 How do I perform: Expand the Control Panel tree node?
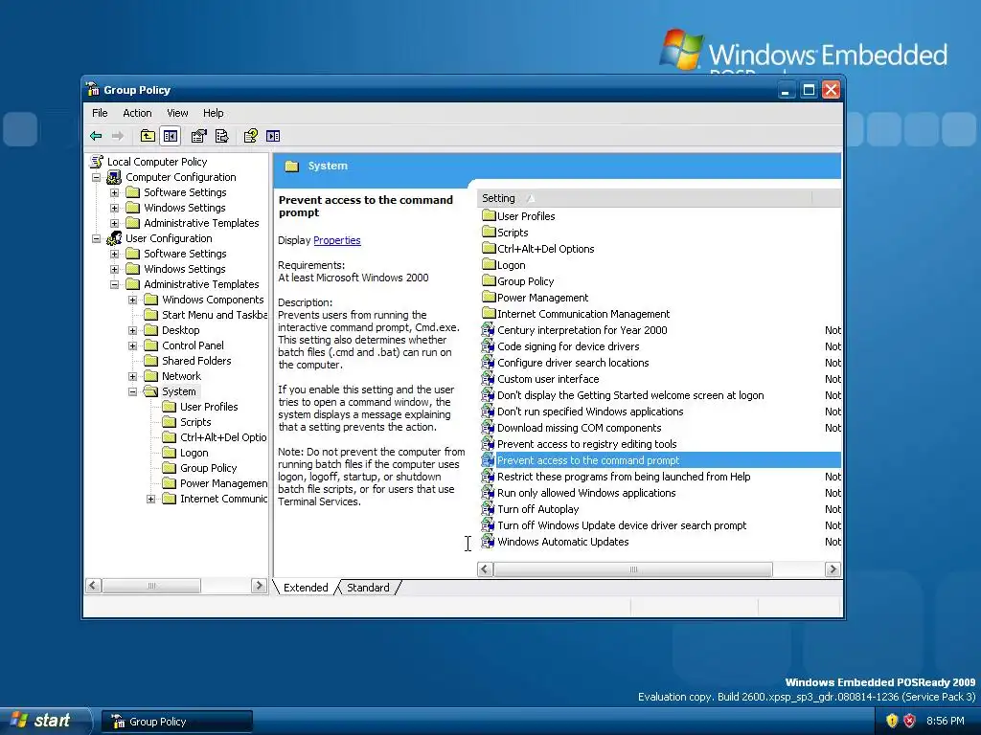tap(132, 345)
